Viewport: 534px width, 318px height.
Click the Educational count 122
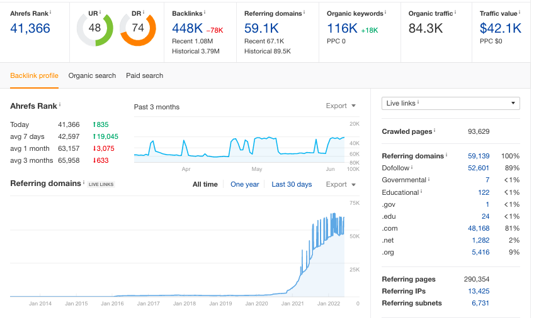tap(484, 192)
